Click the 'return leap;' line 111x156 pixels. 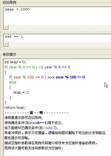pyautogui.click(x=15, y=108)
